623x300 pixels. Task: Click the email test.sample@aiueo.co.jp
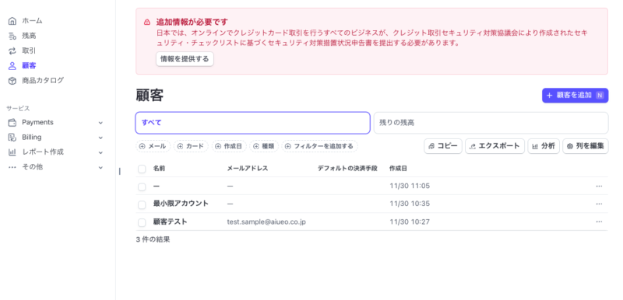click(266, 222)
